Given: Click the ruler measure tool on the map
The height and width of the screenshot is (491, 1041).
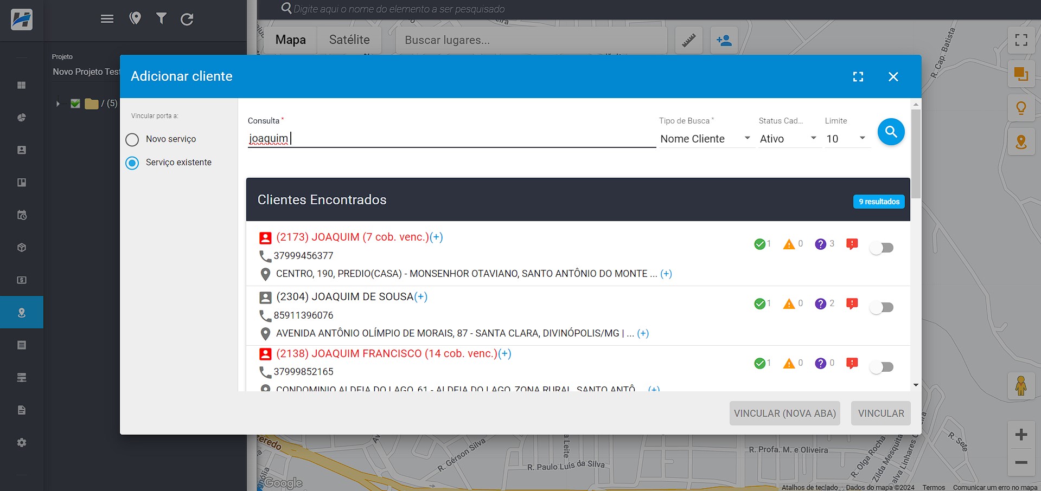Looking at the screenshot, I should [689, 40].
